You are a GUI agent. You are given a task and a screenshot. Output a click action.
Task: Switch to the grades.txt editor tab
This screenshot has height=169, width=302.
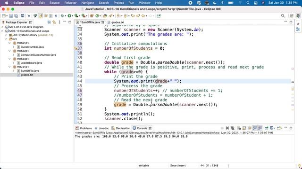coord(116,22)
